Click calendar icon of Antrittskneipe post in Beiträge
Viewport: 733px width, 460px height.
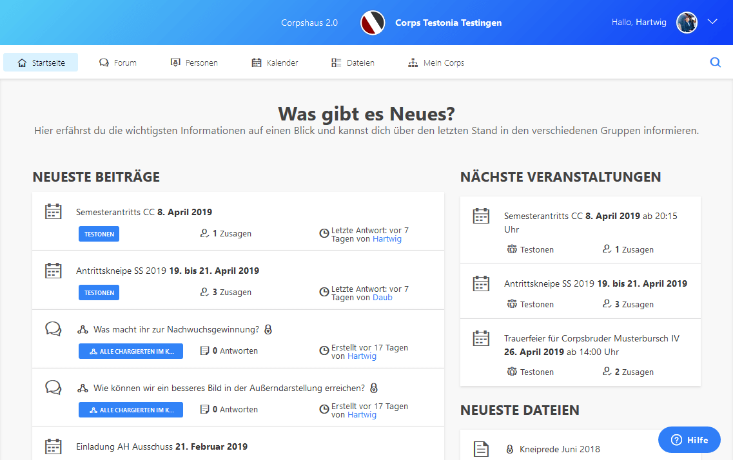pos(54,271)
